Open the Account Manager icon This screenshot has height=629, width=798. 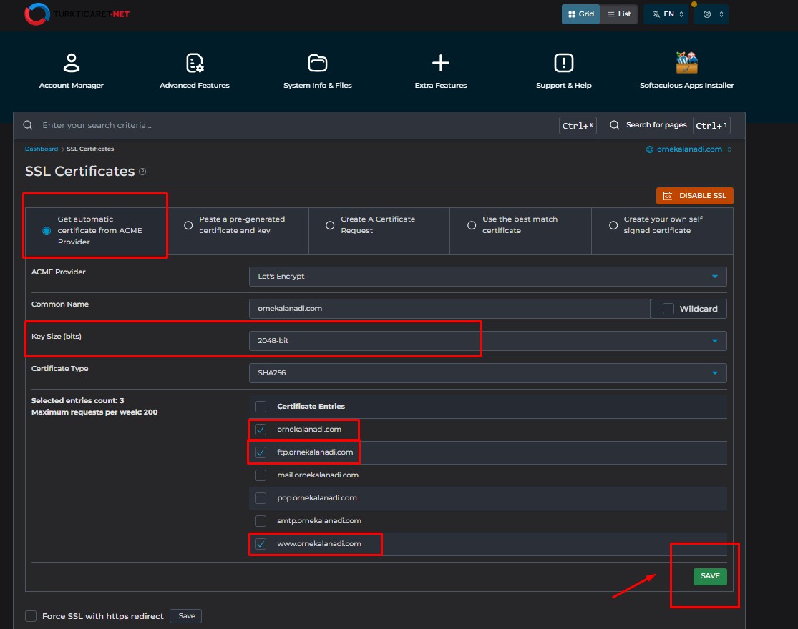71,64
